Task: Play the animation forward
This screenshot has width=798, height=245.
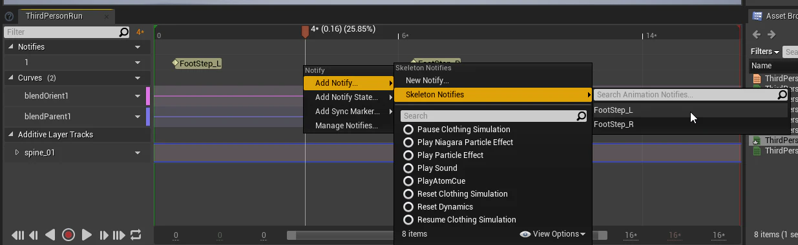Action: click(x=87, y=235)
